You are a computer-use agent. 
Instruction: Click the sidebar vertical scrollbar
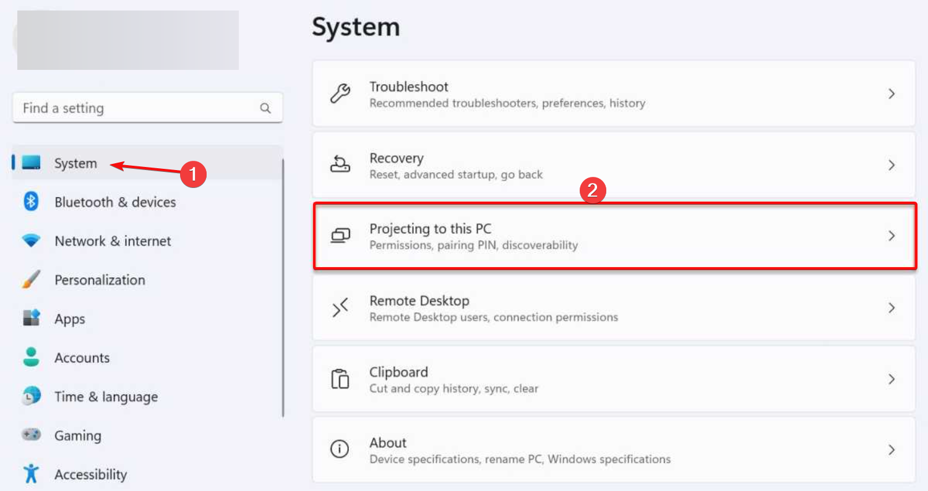283,288
